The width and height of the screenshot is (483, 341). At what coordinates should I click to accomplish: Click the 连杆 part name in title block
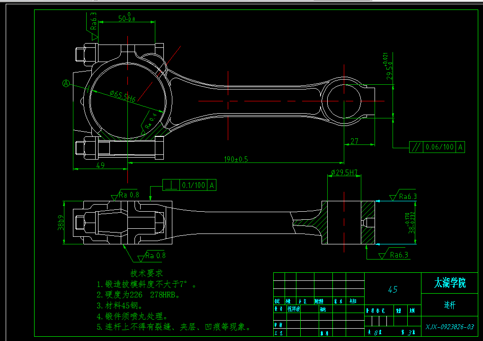(449, 305)
